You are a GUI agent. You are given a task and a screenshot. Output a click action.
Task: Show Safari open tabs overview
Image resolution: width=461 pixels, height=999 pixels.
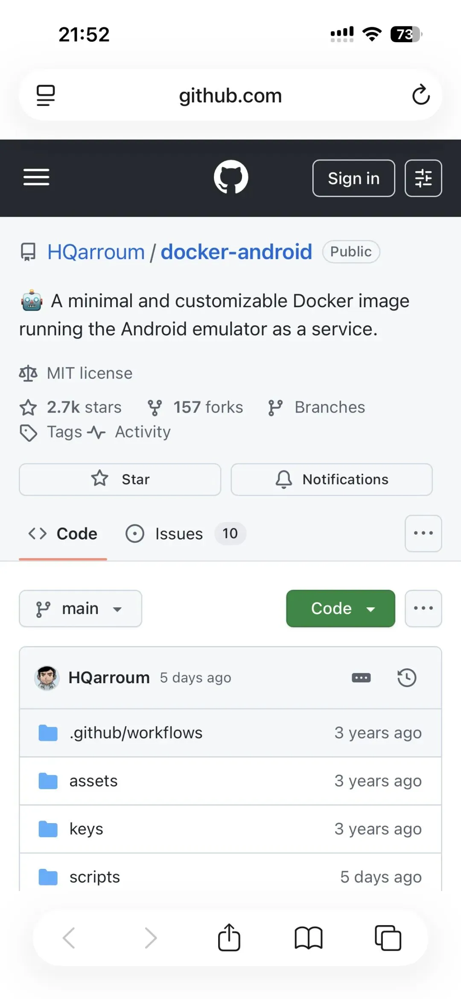tap(388, 938)
